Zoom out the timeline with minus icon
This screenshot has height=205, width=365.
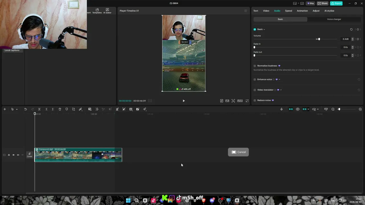[x=333, y=109]
